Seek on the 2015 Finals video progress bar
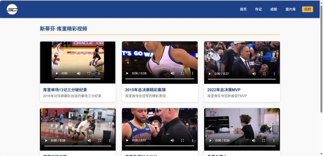 point(160,79)
